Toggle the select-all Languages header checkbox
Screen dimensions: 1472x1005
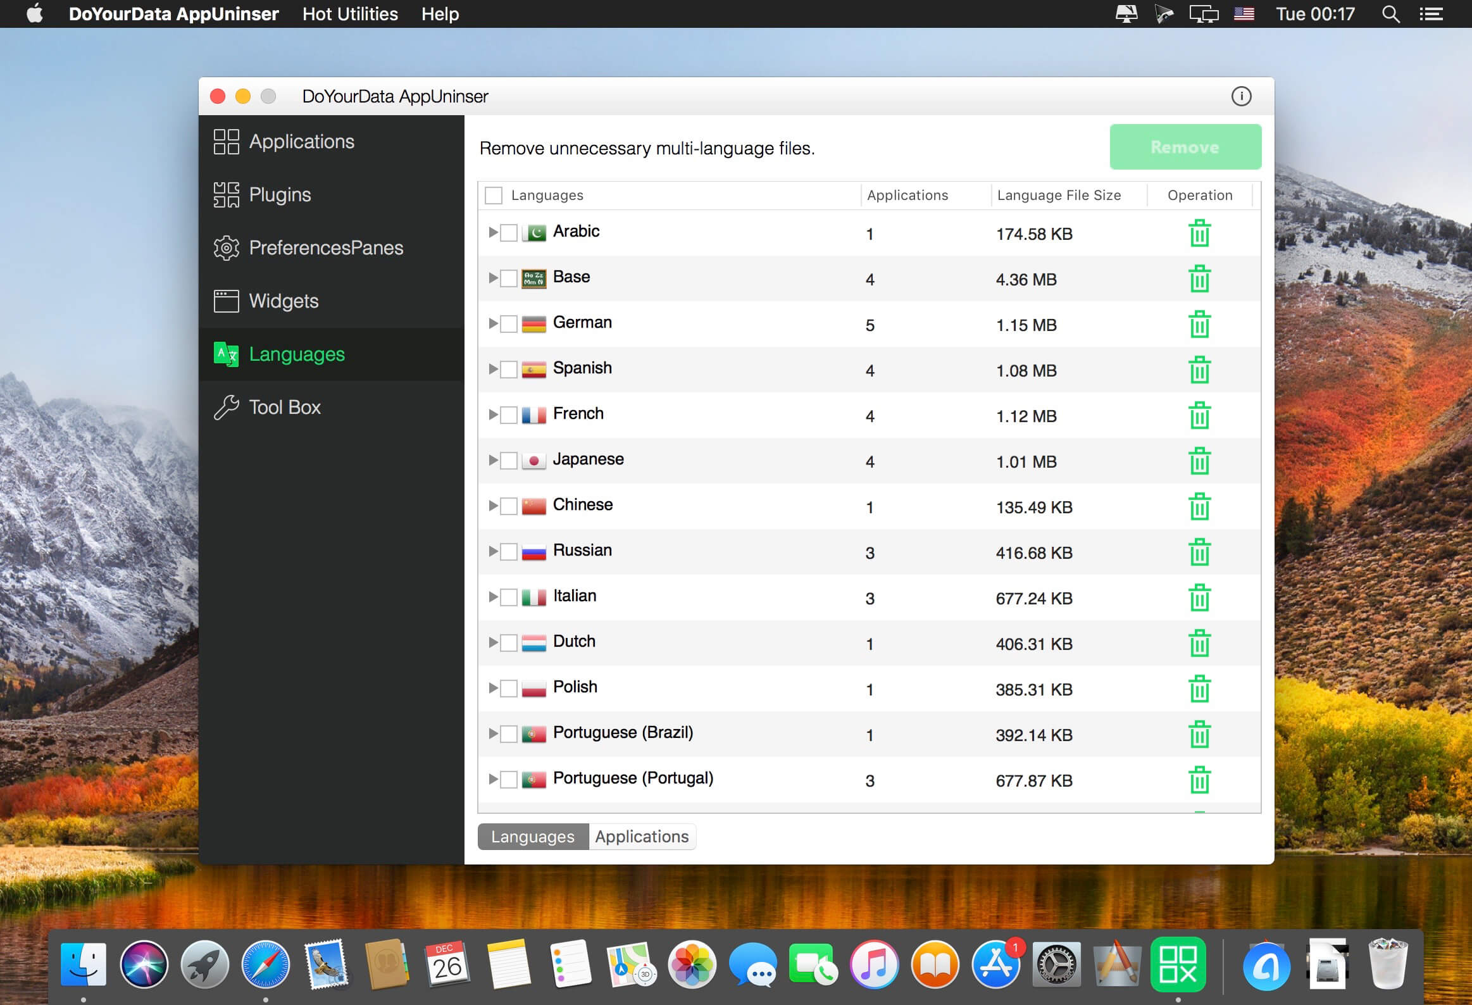(x=494, y=195)
